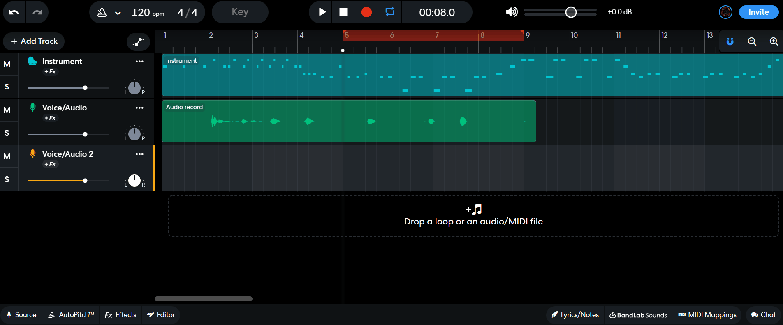The width and height of the screenshot is (783, 325).
Task: Click the Voice/Audio 2 pan knob
Action: point(134,181)
